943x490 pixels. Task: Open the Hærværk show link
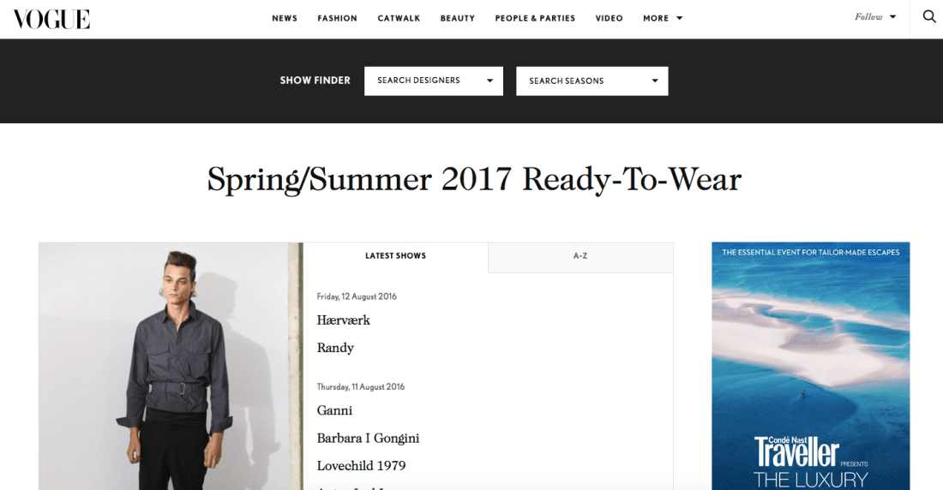(x=344, y=320)
